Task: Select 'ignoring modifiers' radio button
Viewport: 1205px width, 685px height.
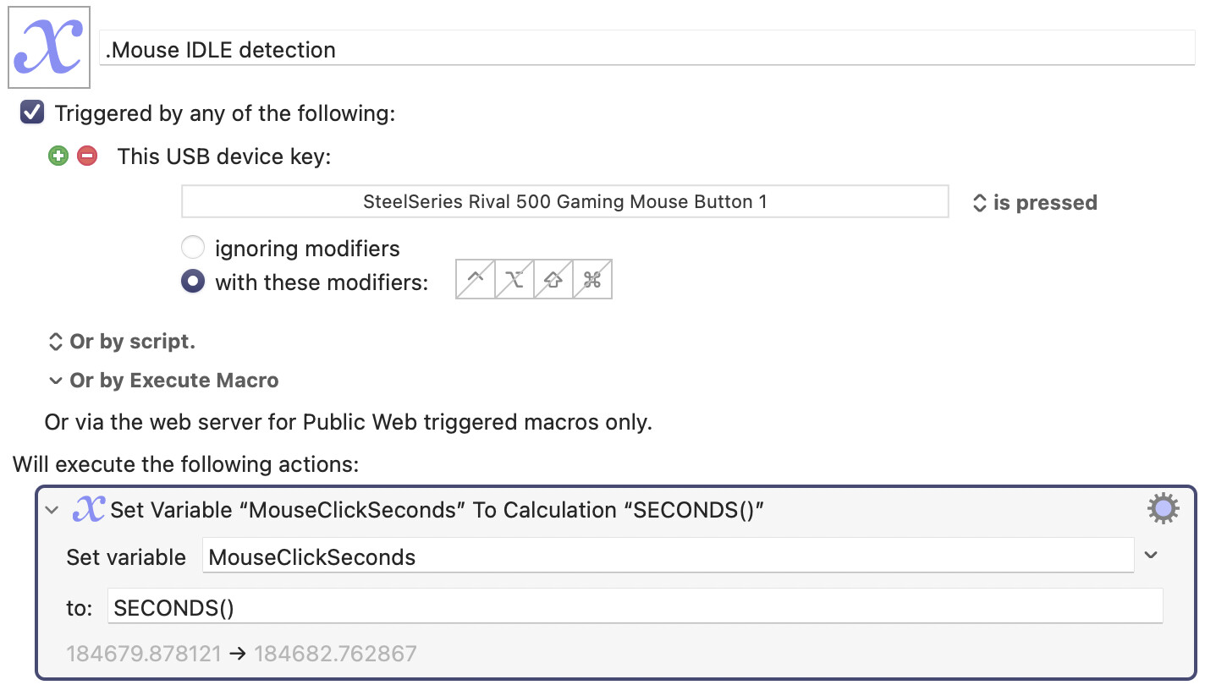Action: pyautogui.click(x=193, y=248)
